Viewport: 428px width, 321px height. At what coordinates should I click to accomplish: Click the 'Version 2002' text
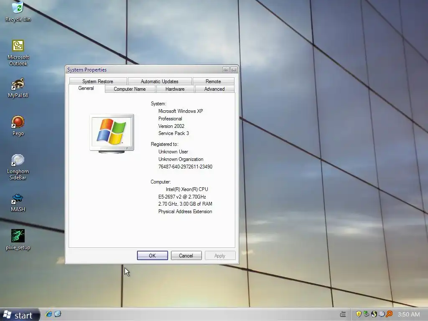click(x=171, y=126)
